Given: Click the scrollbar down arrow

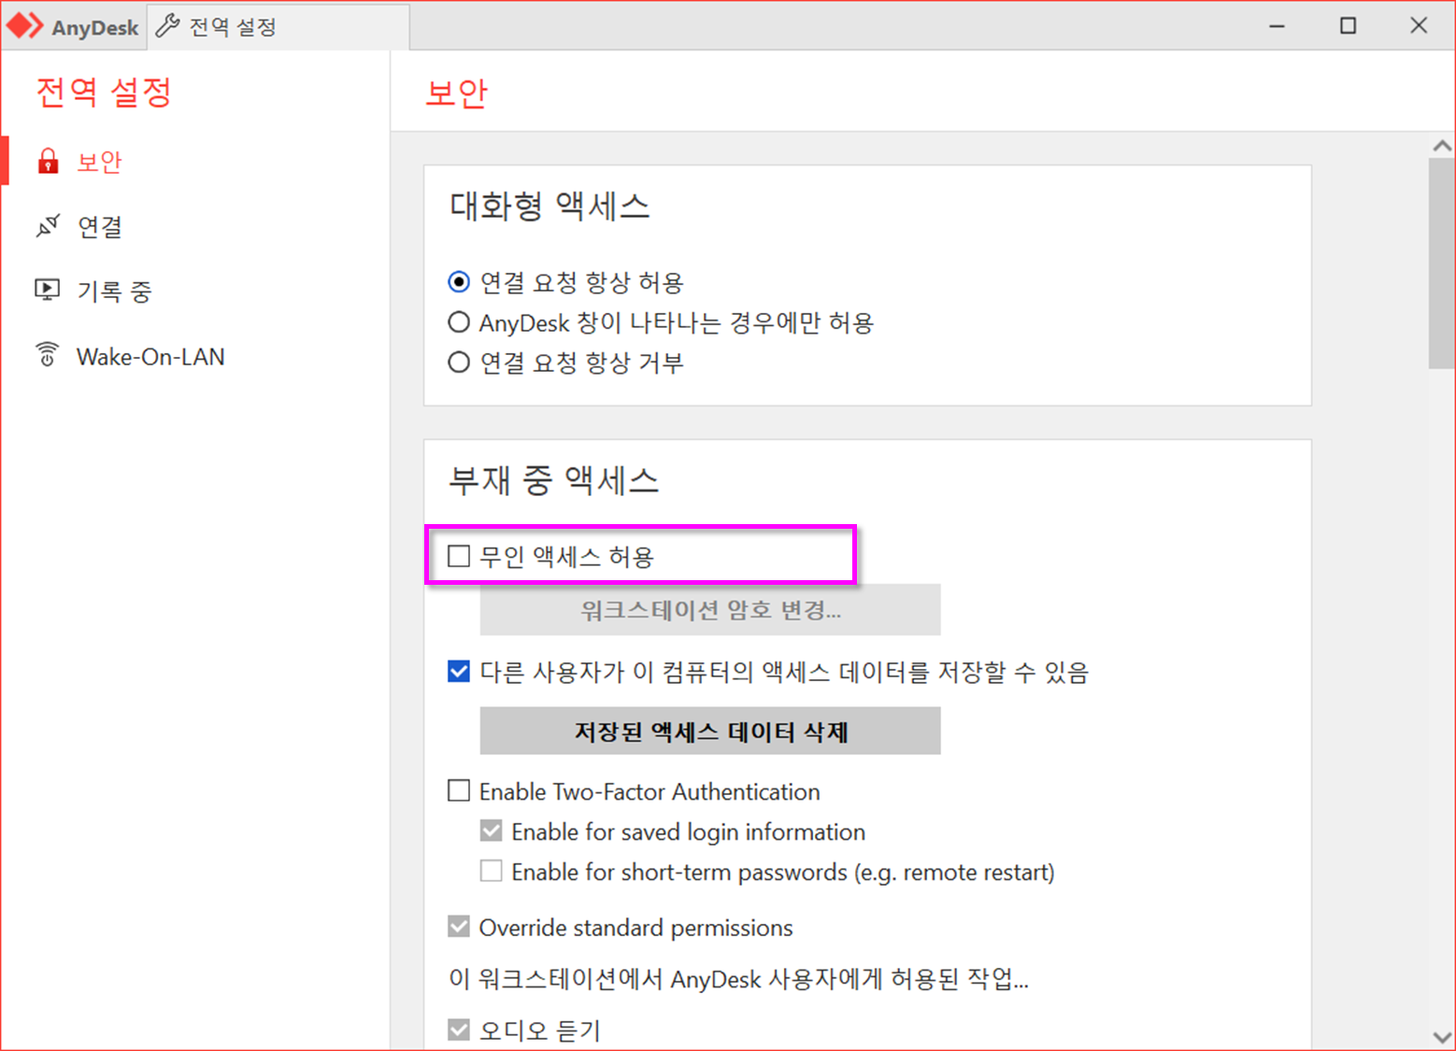Looking at the screenshot, I should (1442, 1037).
